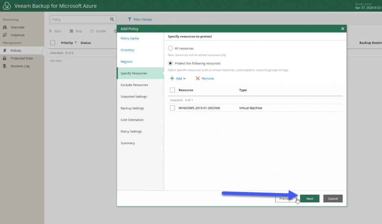
Task: Select the All resources radio button
Action: (170, 48)
